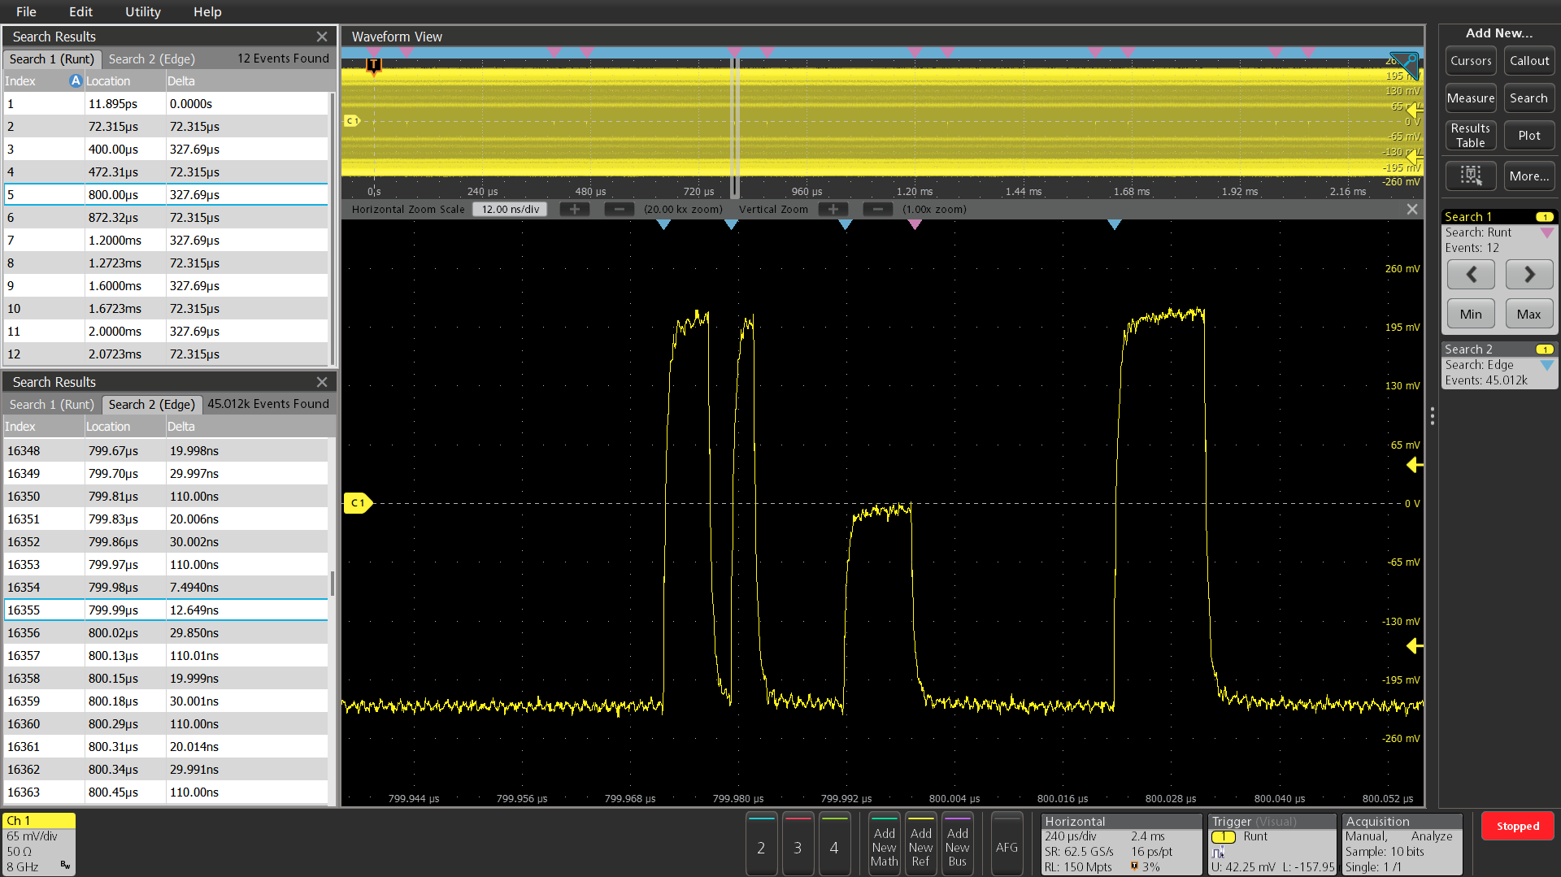
Task: Click the Draw-a-Box zoom tool icon
Action: click(x=1471, y=176)
